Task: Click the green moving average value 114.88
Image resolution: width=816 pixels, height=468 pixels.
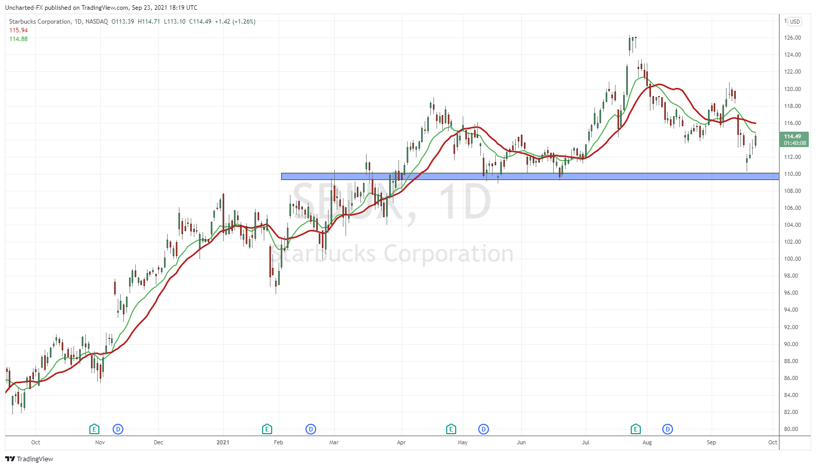Action: click(x=19, y=39)
